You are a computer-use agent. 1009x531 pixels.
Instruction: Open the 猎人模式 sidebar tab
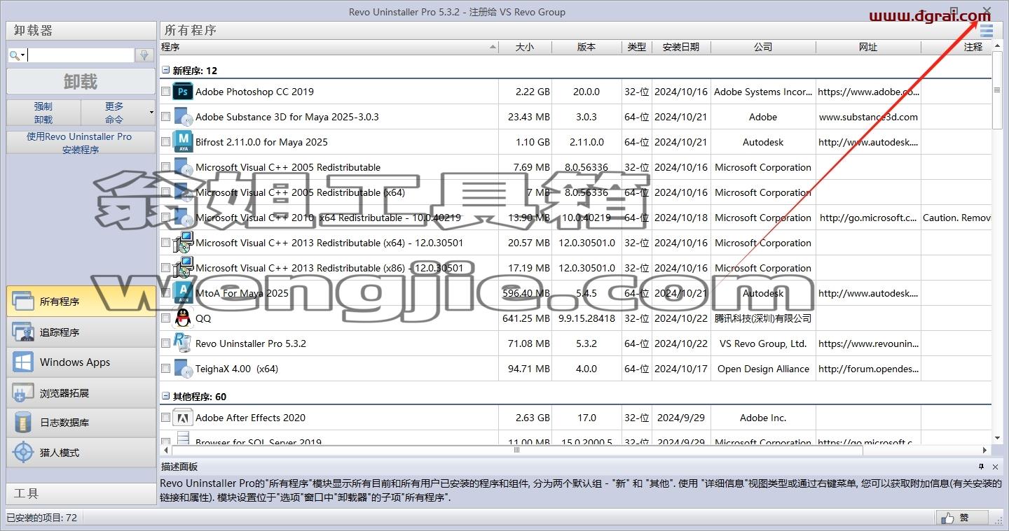(81, 453)
